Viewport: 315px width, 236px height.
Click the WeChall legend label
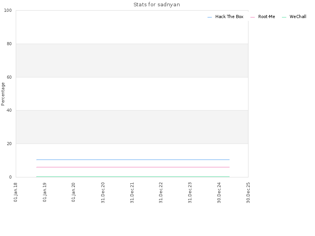pyautogui.click(x=298, y=17)
